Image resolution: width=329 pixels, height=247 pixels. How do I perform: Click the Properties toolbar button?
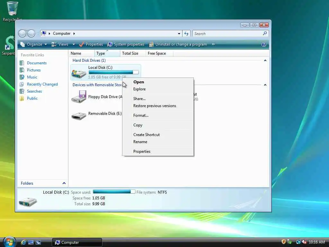click(x=91, y=44)
